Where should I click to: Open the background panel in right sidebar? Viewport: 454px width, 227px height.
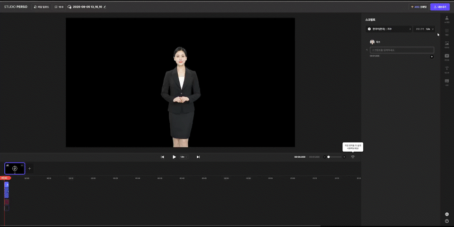pyautogui.click(x=447, y=32)
